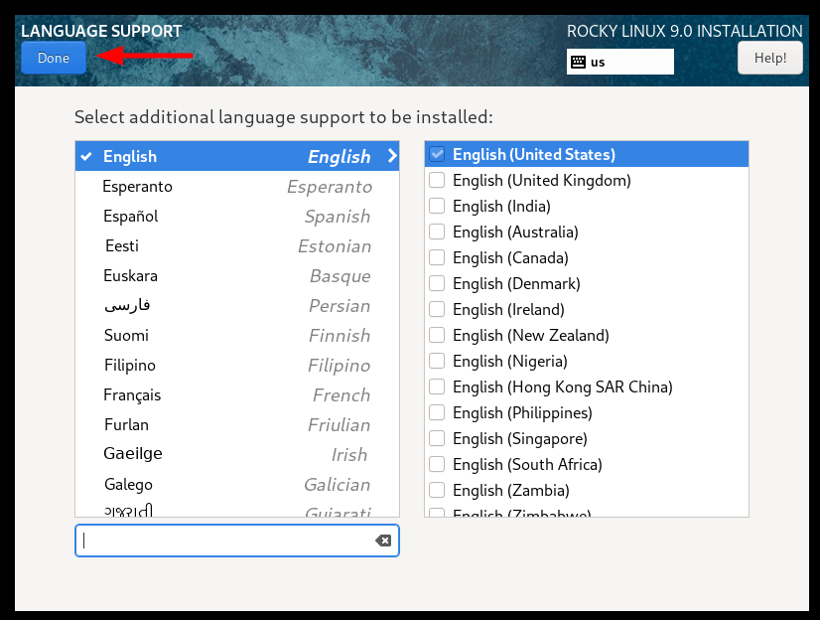Select Esperanto in language list

coord(237,186)
